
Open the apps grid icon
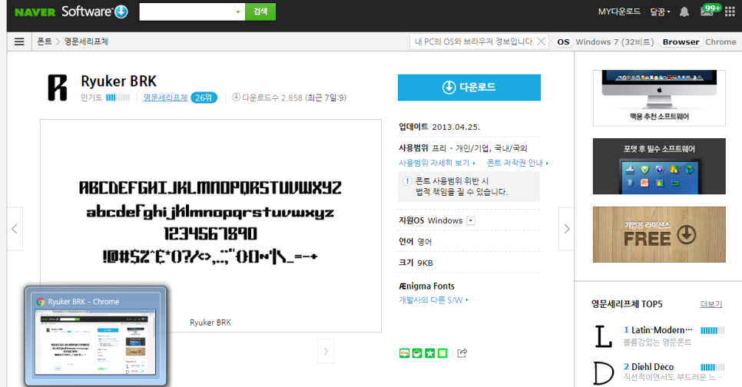[x=730, y=12]
